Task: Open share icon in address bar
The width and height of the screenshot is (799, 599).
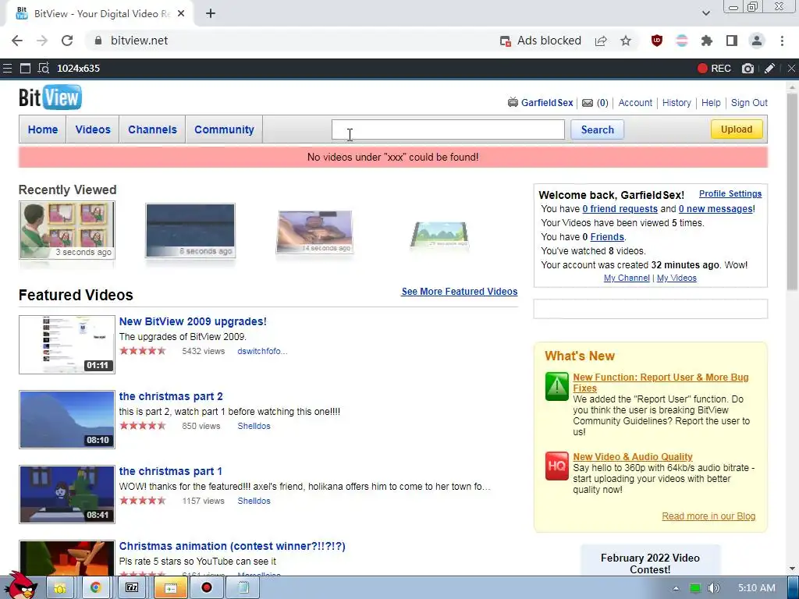Action: click(601, 41)
